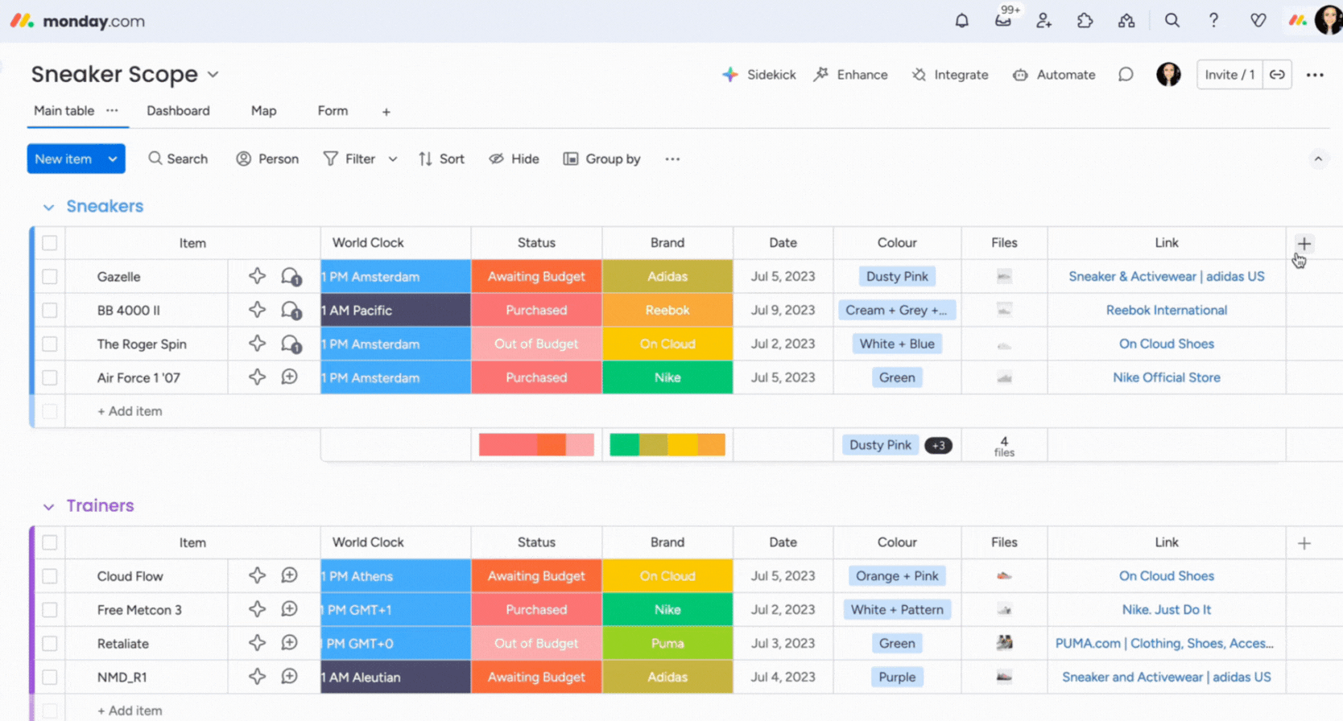1343x721 pixels.
Task: Open file thumbnail for Retaliate row
Action: click(1004, 643)
